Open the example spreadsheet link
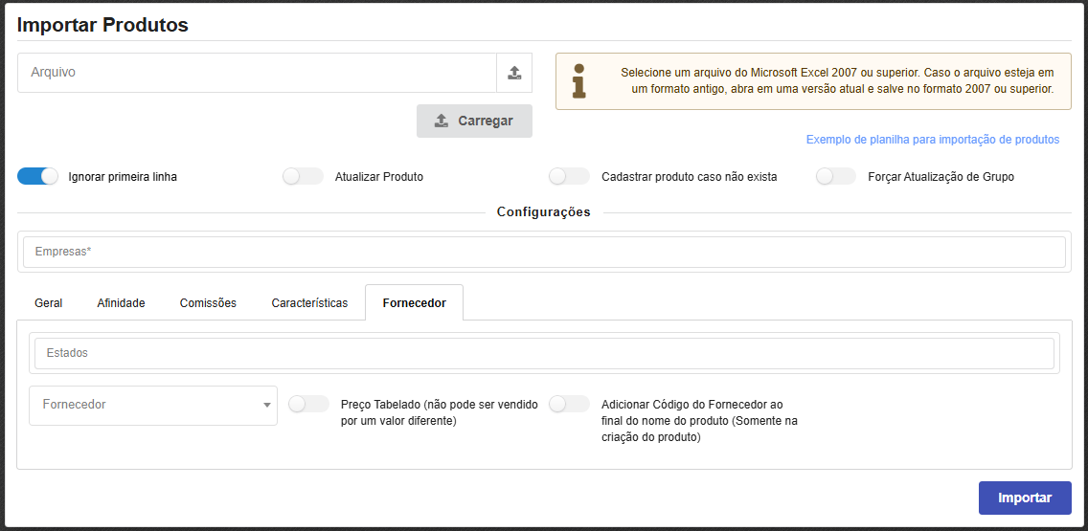 point(932,140)
